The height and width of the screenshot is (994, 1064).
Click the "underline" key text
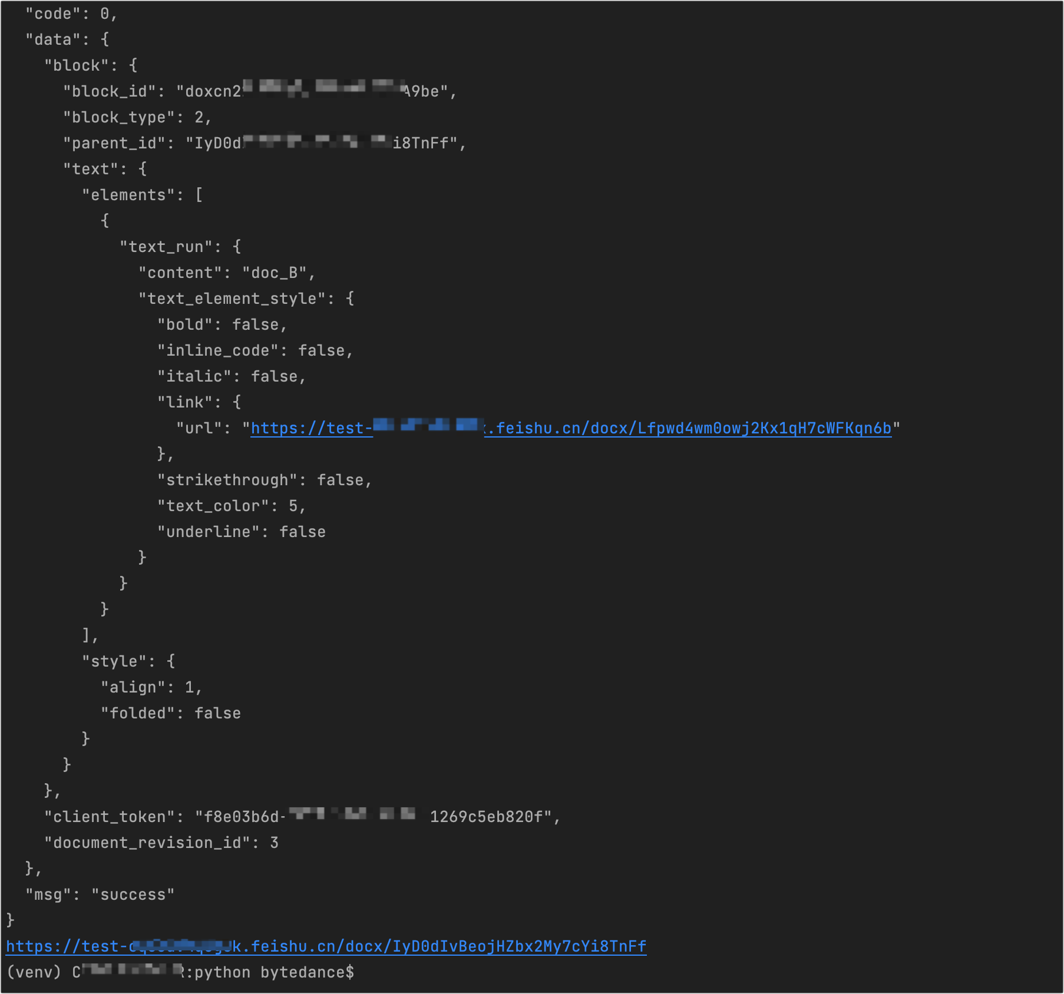(x=209, y=532)
